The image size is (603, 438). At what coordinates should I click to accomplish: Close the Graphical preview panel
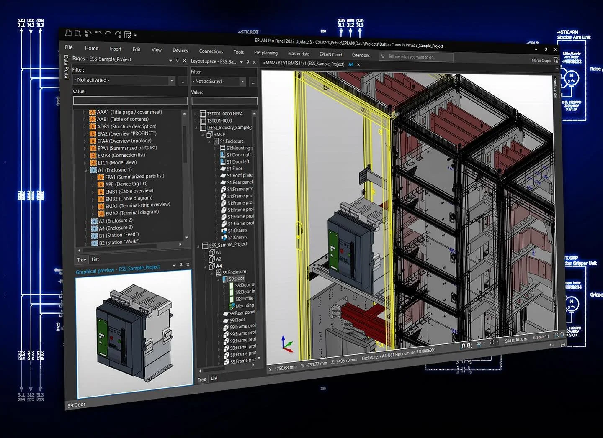point(188,264)
